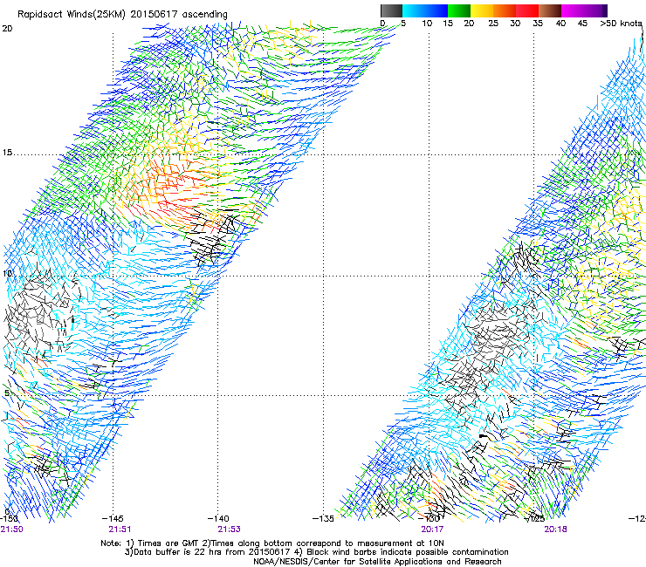Click the gray 0-5 knots color swatch
The image size is (646, 567).
pyautogui.click(x=391, y=10)
